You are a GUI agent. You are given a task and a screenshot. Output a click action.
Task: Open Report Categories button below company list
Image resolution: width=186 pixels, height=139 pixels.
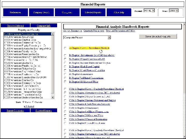(x=15, y=110)
